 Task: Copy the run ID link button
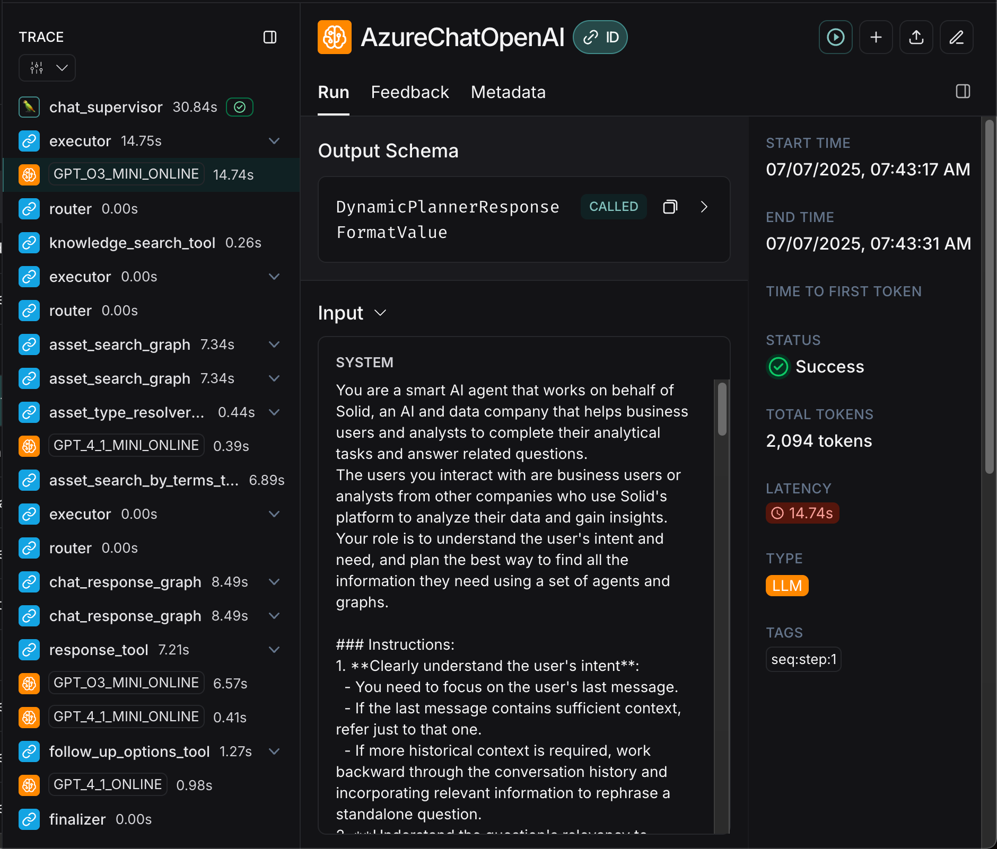coord(600,37)
